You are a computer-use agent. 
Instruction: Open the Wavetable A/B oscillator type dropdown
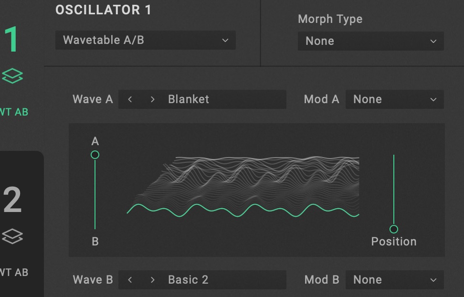tap(146, 41)
